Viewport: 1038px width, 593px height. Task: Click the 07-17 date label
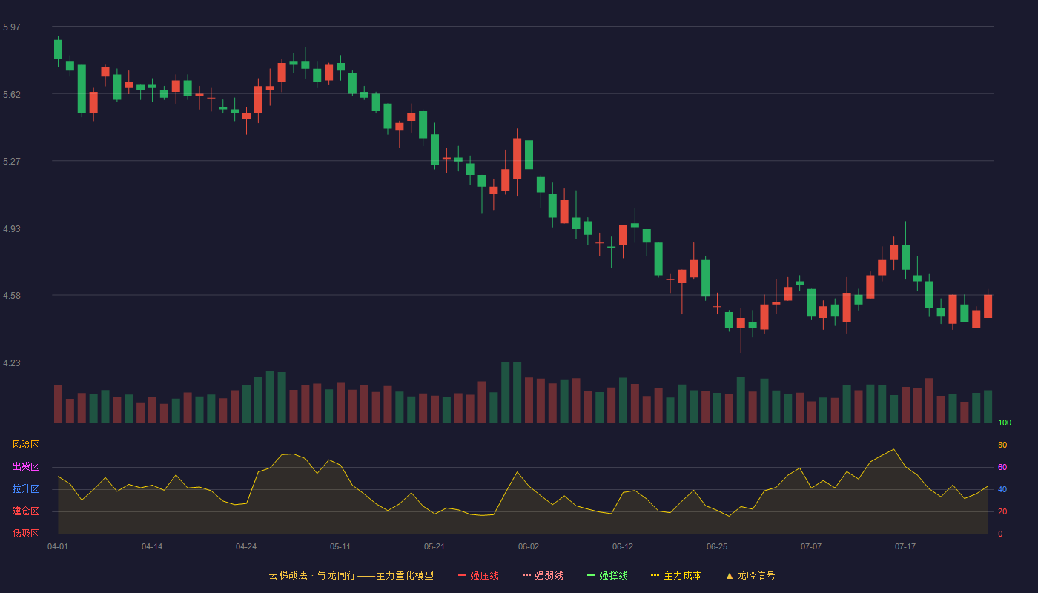(x=905, y=546)
